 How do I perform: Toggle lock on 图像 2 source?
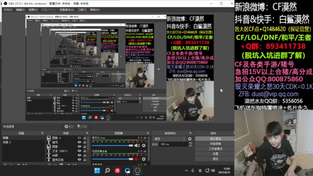[x=85, y=138]
